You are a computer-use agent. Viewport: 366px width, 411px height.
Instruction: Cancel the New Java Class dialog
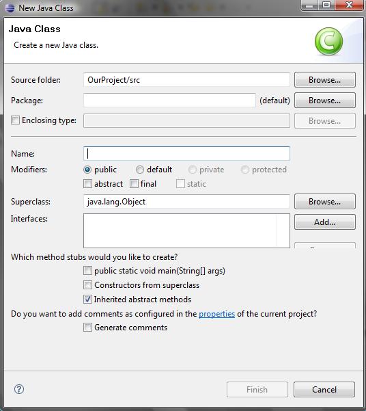pos(324,390)
